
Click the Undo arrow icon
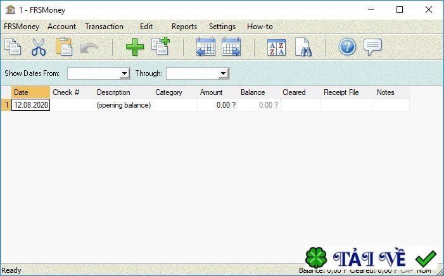tap(89, 47)
